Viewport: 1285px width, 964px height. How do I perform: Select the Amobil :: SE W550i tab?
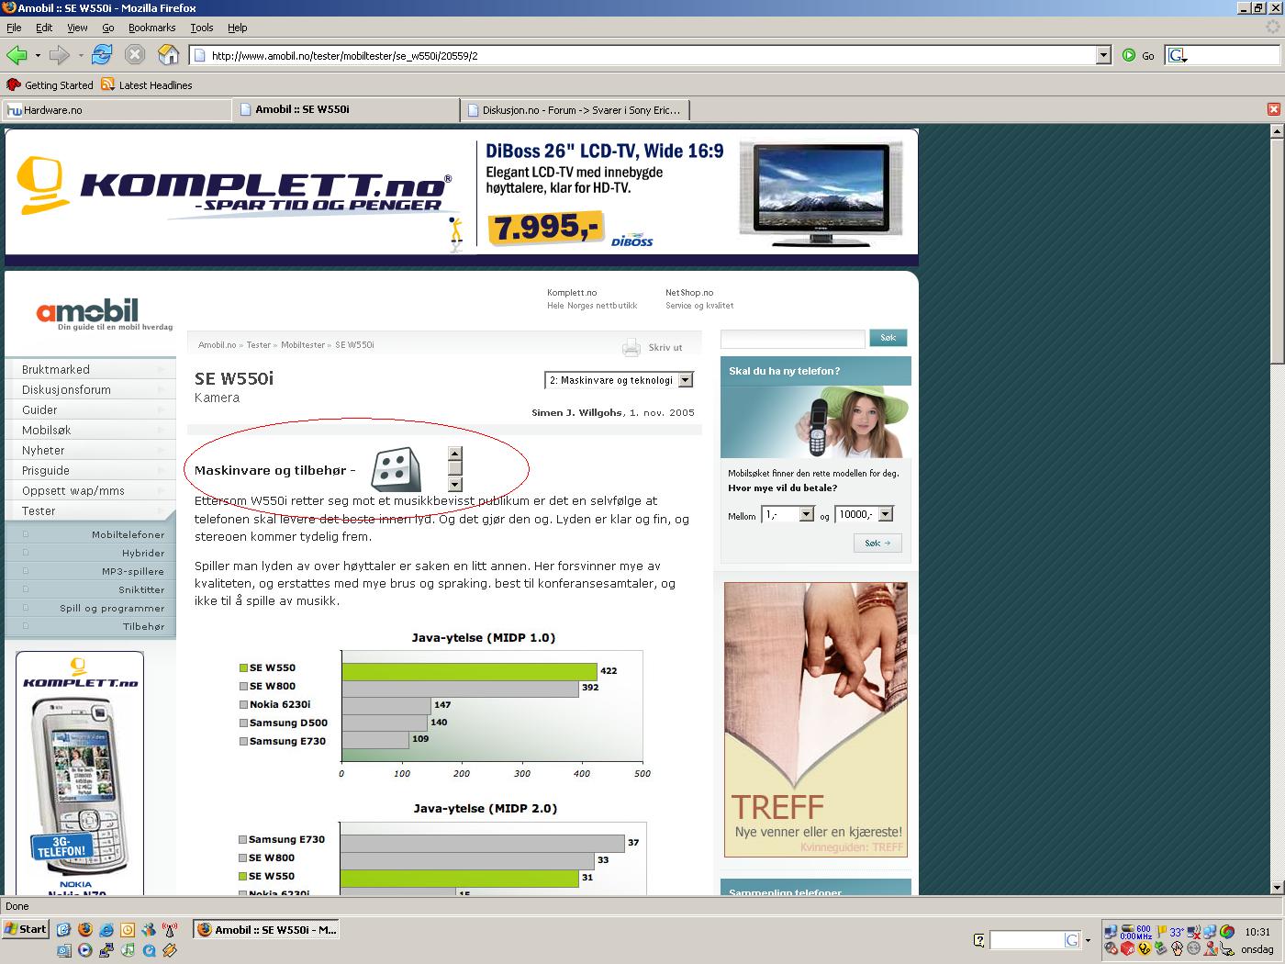346,109
